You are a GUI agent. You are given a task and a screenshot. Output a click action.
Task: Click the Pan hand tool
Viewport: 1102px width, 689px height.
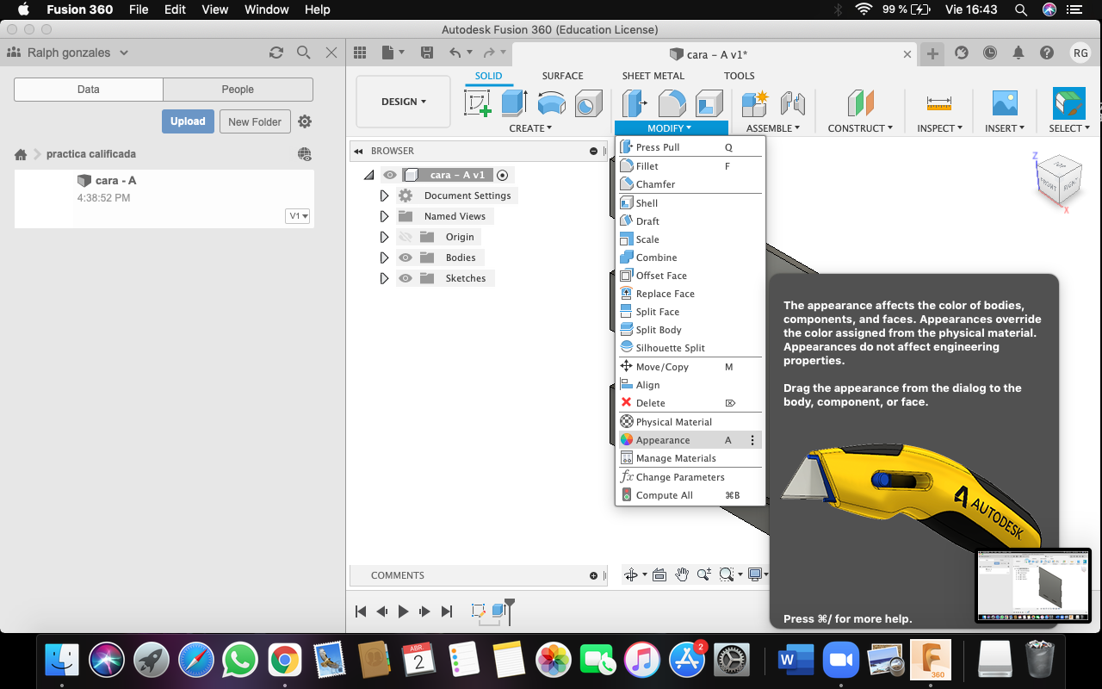click(x=682, y=574)
